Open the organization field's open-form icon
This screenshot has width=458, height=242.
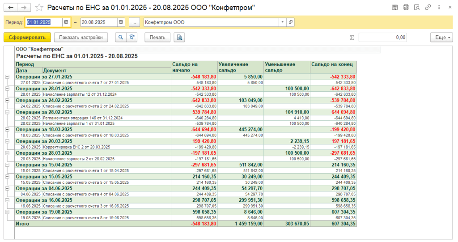(x=290, y=22)
